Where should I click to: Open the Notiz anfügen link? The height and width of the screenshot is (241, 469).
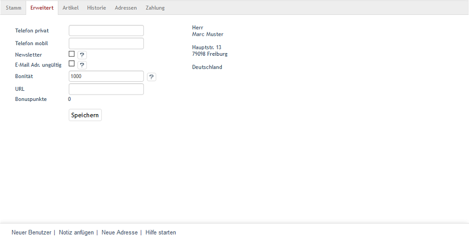coord(76,233)
